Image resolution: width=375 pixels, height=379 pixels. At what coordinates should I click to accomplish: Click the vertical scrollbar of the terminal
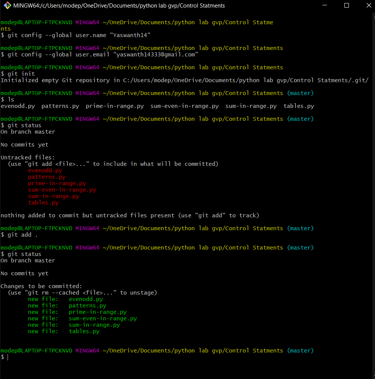coord(373,195)
